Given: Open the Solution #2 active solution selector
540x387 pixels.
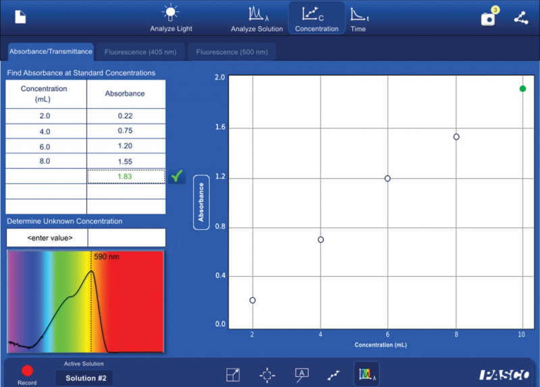Looking at the screenshot, I should [85, 378].
